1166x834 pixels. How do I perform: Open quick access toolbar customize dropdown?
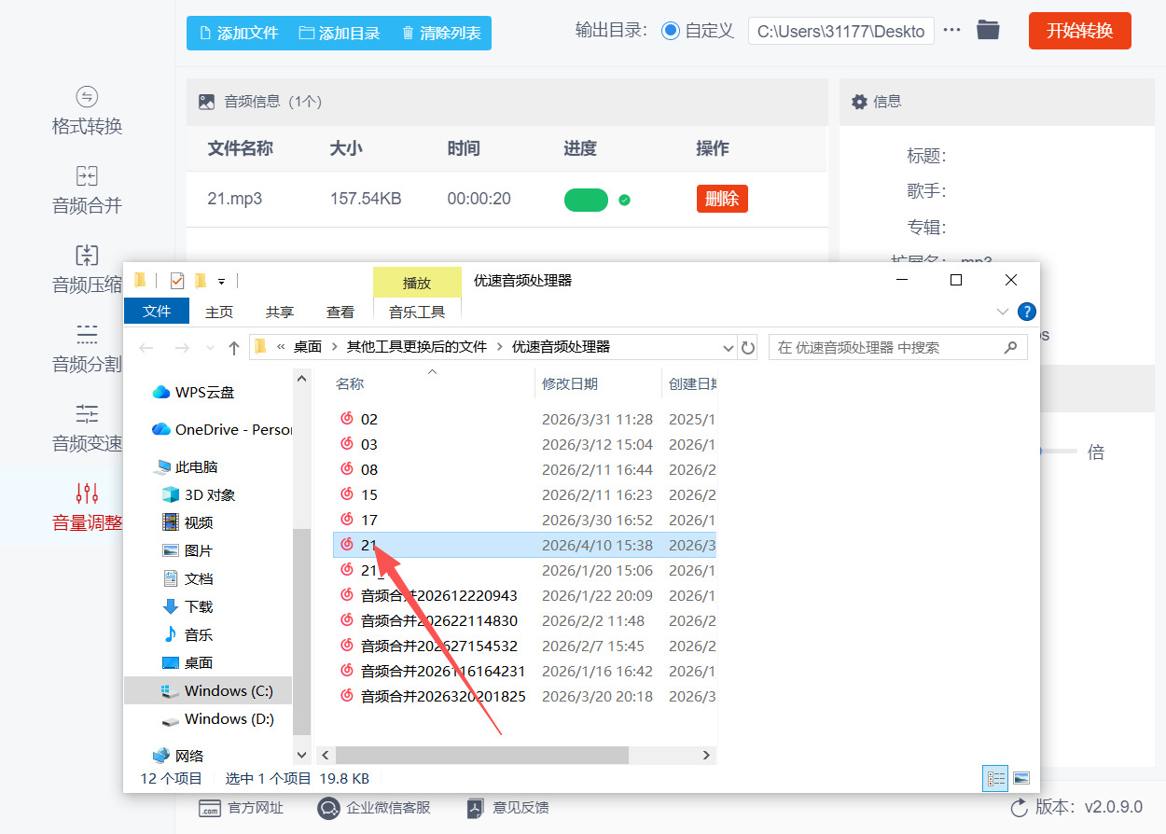point(221,281)
